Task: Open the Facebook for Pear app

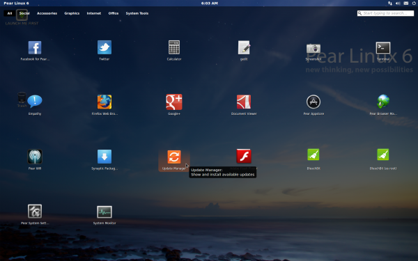Action: coord(35,47)
